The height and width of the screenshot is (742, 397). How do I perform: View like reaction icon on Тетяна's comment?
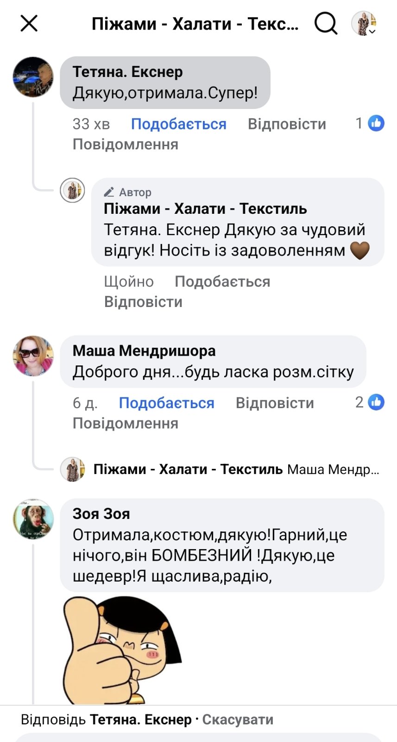point(376,123)
